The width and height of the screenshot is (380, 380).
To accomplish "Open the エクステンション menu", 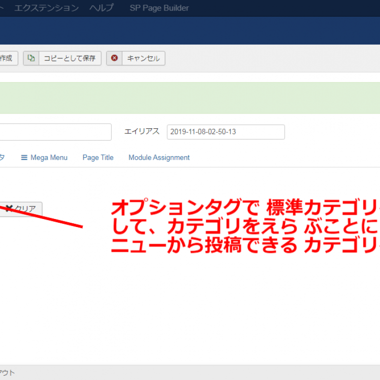I will [x=47, y=8].
